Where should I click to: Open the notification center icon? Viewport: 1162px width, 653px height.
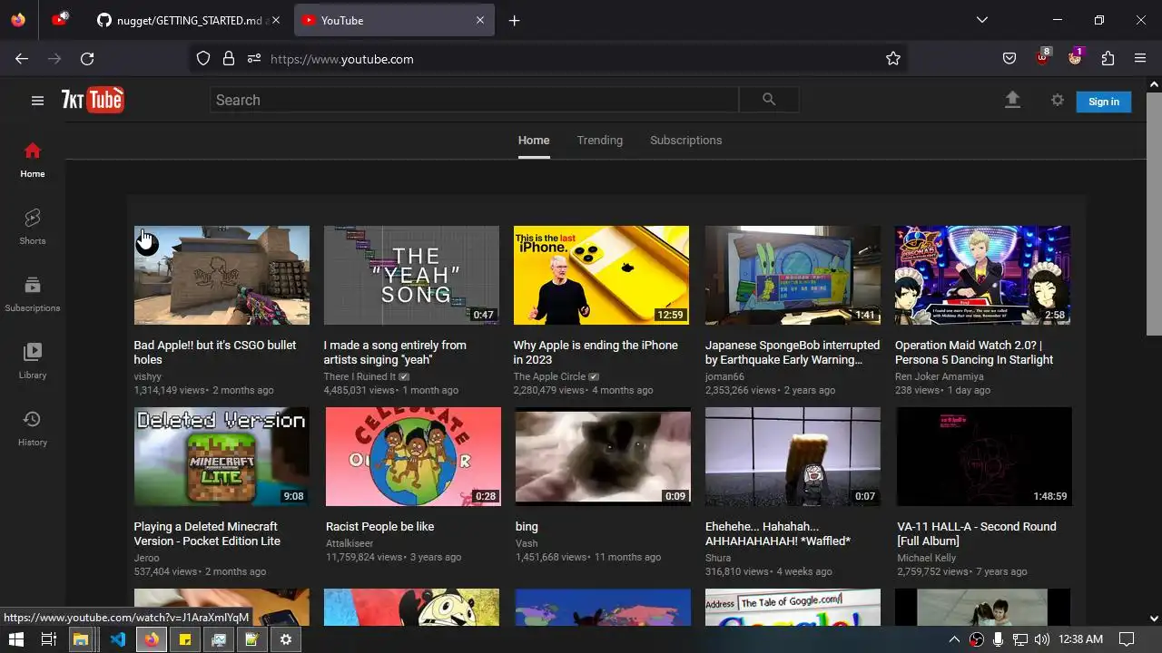click(x=1127, y=639)
